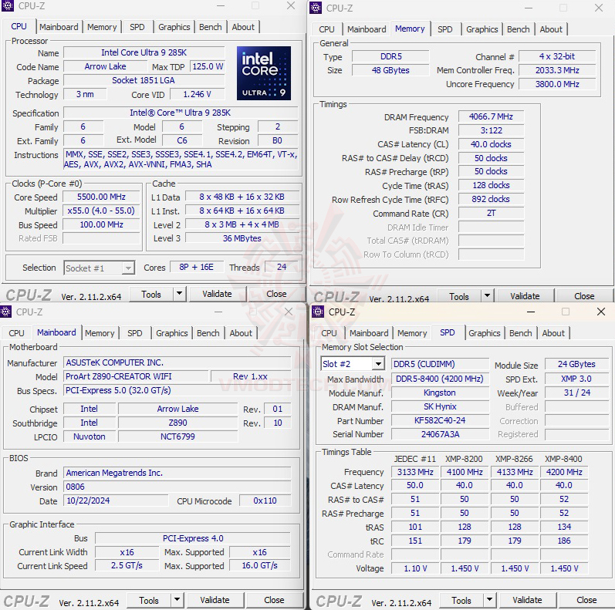Click the Tools button in the Mainboard window
Screen dimensions: 615x610
[149, 600]
